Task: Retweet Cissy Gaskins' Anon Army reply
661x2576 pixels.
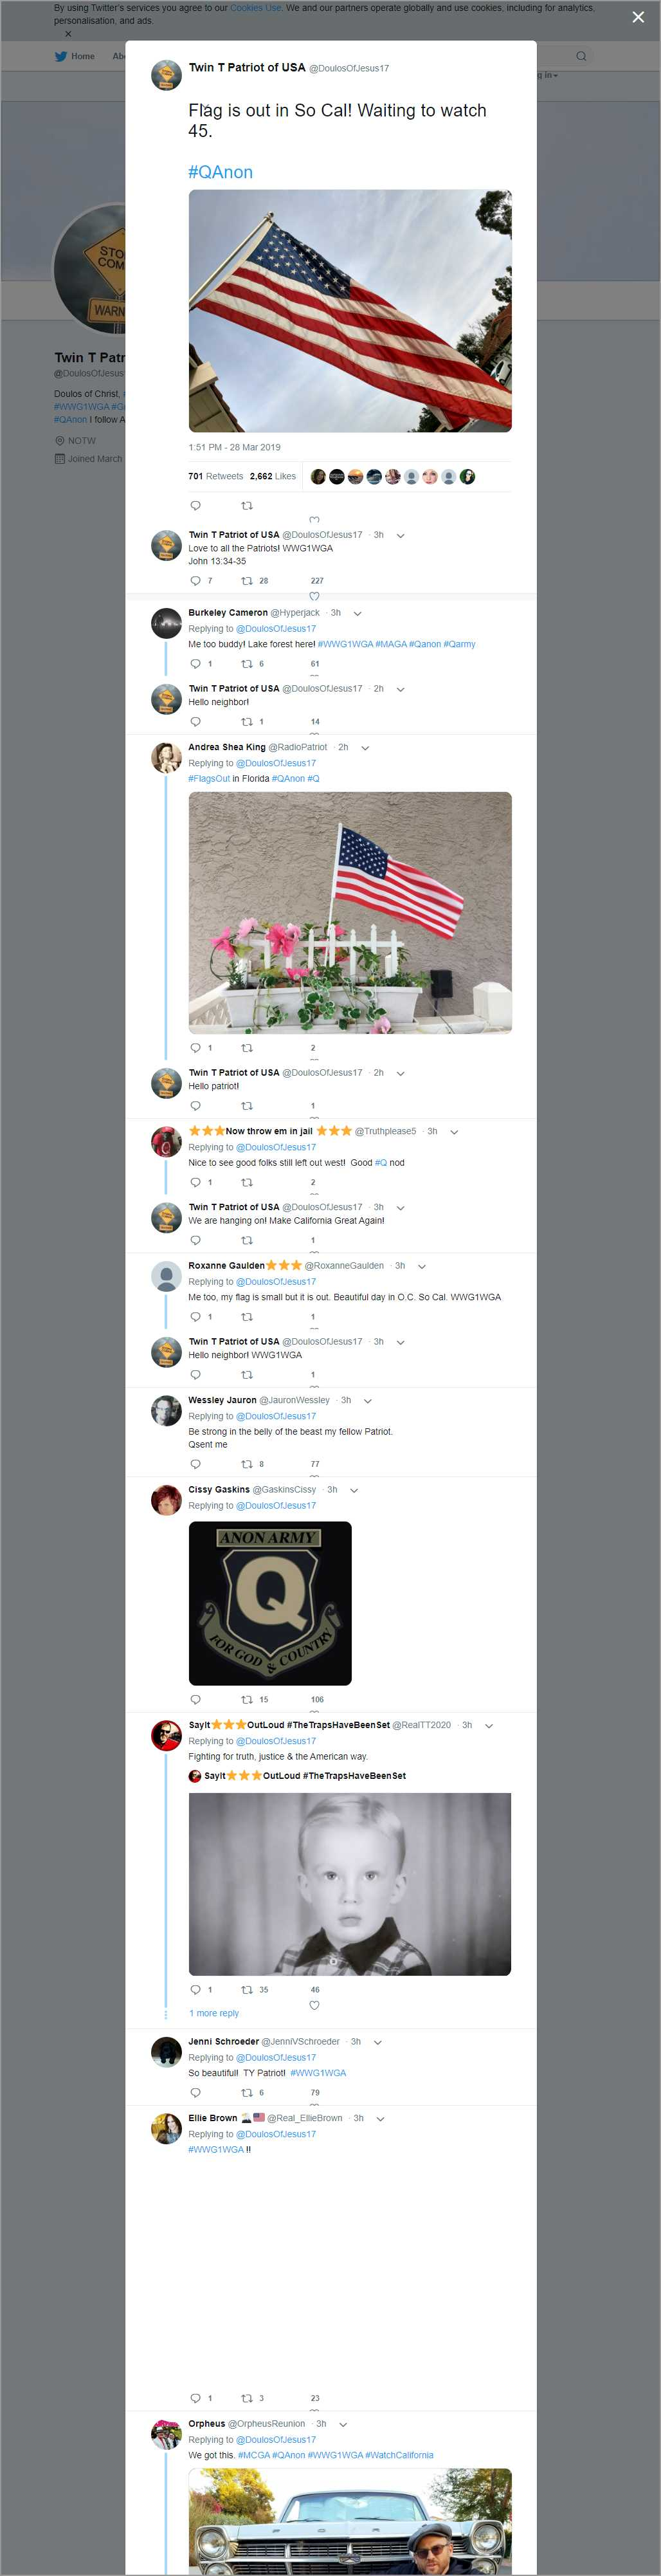Action: coord(247,1699)
